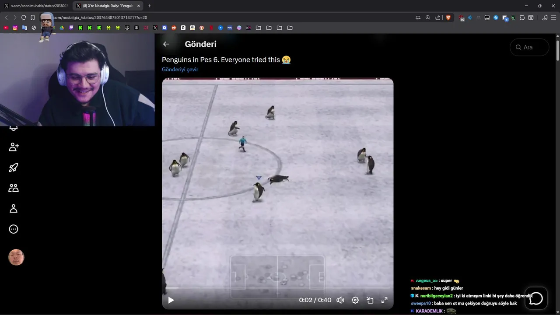Open the Extensions puzzle-piece menu
560x315 pixels.
[522, 17]
